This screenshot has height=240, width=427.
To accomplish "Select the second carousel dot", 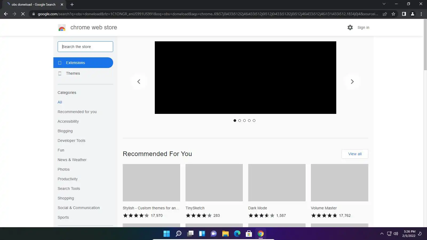I will point(240,121).
